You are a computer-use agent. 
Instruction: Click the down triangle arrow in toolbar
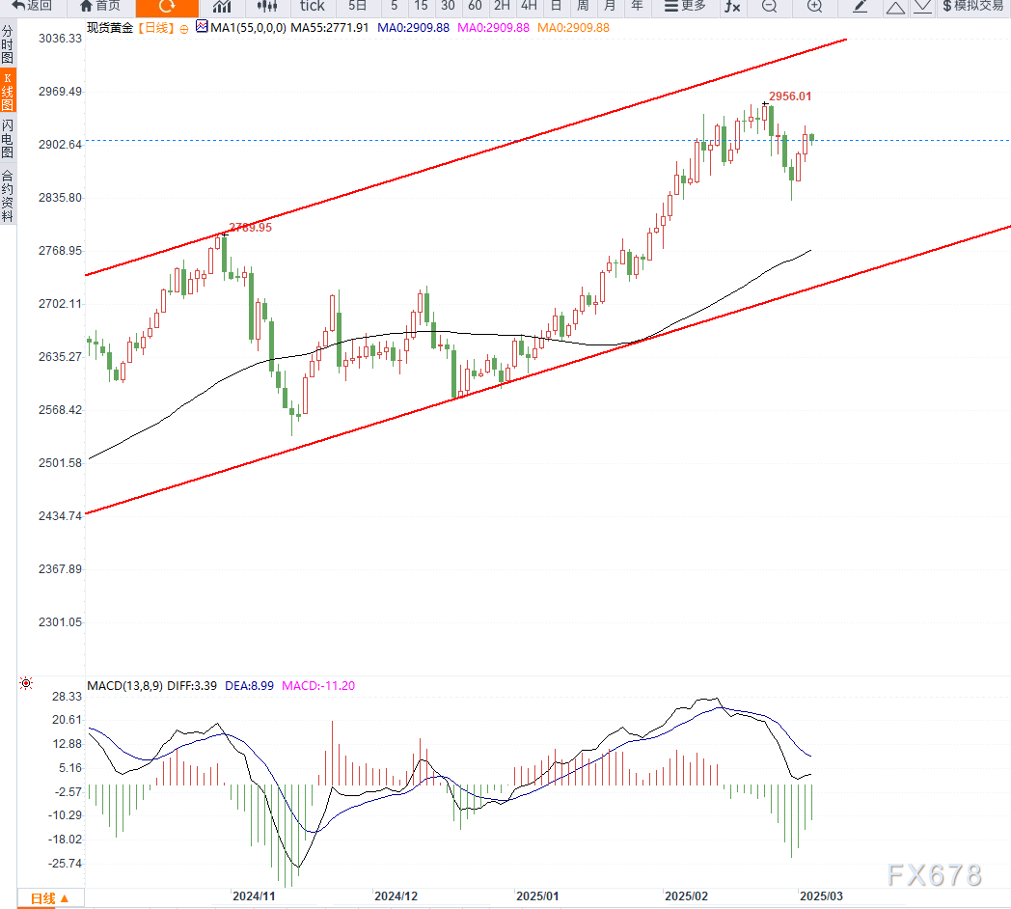pyautogui.click(x=922, y=6)
